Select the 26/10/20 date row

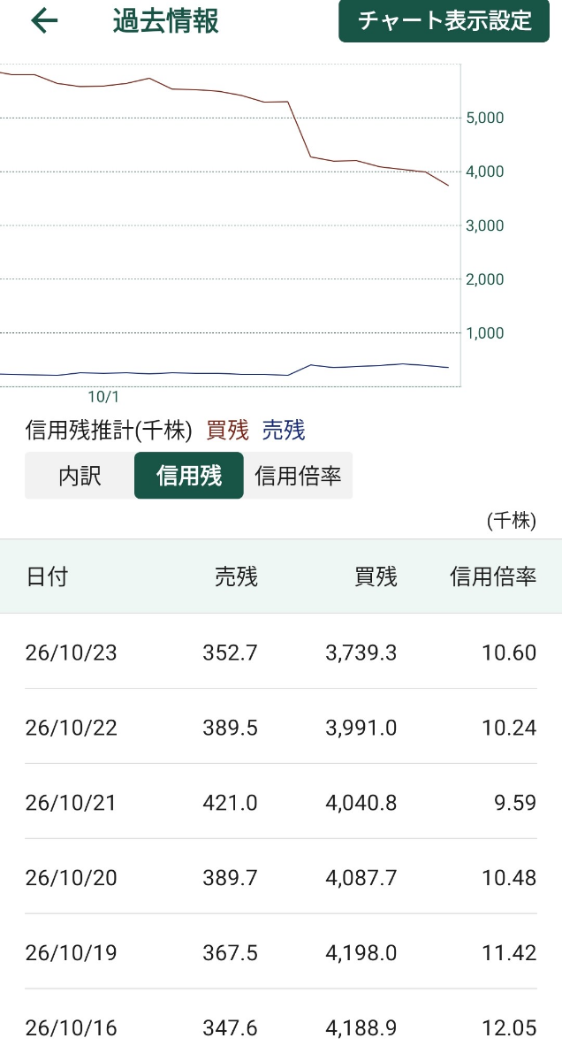pos(281,878)
